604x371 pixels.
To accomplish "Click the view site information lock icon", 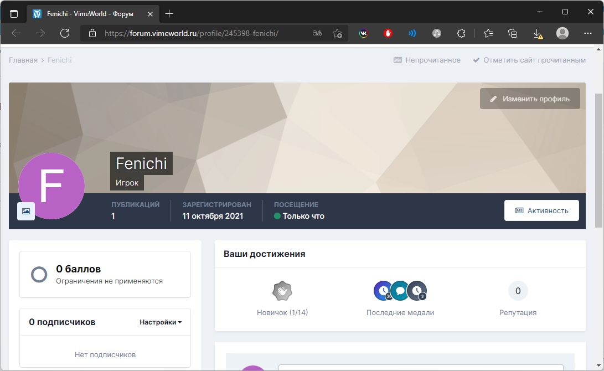I will [92, 33].
